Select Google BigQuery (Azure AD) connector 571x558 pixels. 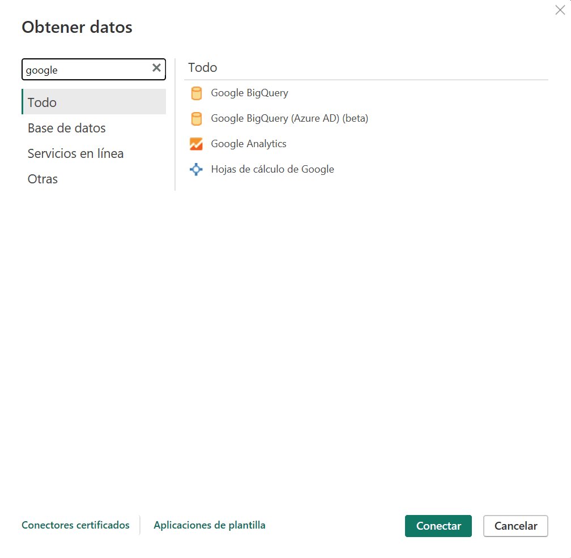pos(289,118)
